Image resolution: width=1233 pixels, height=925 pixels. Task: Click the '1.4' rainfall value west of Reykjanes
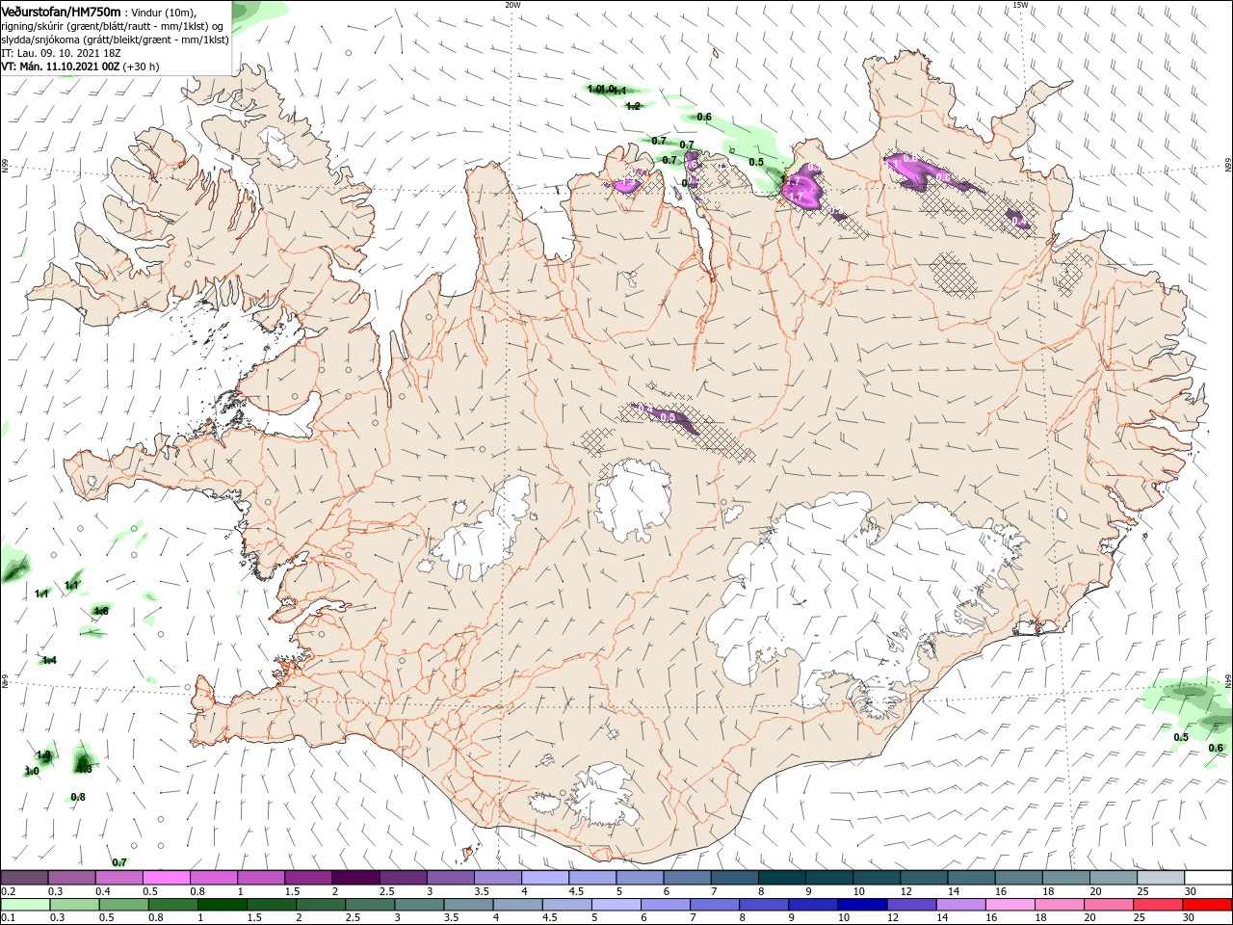coord(49,660)
